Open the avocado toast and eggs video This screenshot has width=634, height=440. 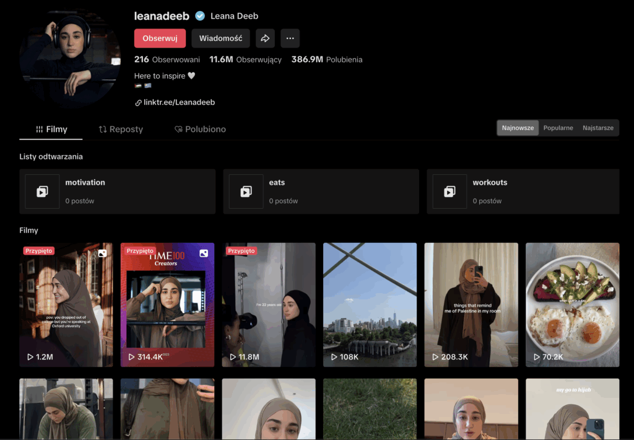(572, 304)
